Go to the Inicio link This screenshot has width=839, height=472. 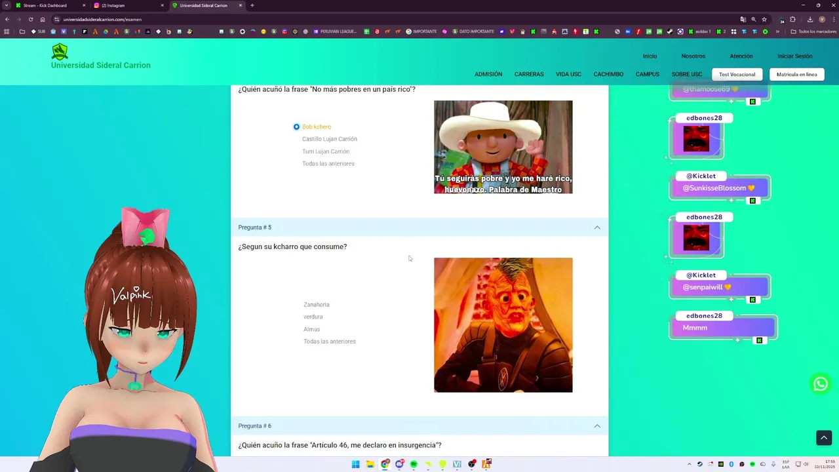(x=650, y=56)
